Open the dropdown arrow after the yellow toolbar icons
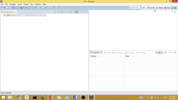Screen dimensions: 178x100 click(x=35, y=8)
